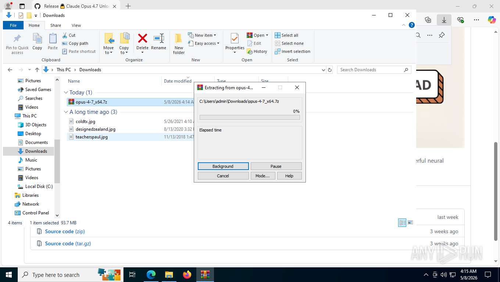Switch to Details view icon
Screen dimensions: 500x282
[402, 223]
